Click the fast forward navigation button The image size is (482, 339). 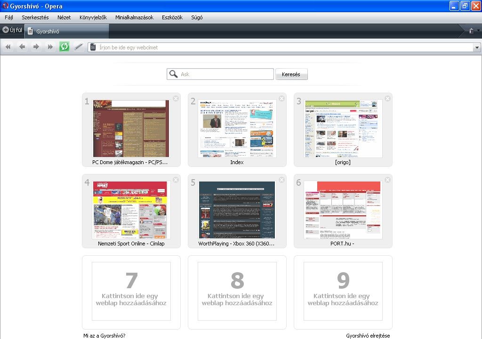(x=50, y=47)
